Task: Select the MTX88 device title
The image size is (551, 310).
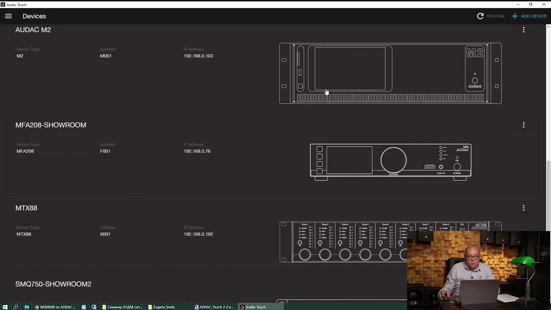Action: pos(26,208)
